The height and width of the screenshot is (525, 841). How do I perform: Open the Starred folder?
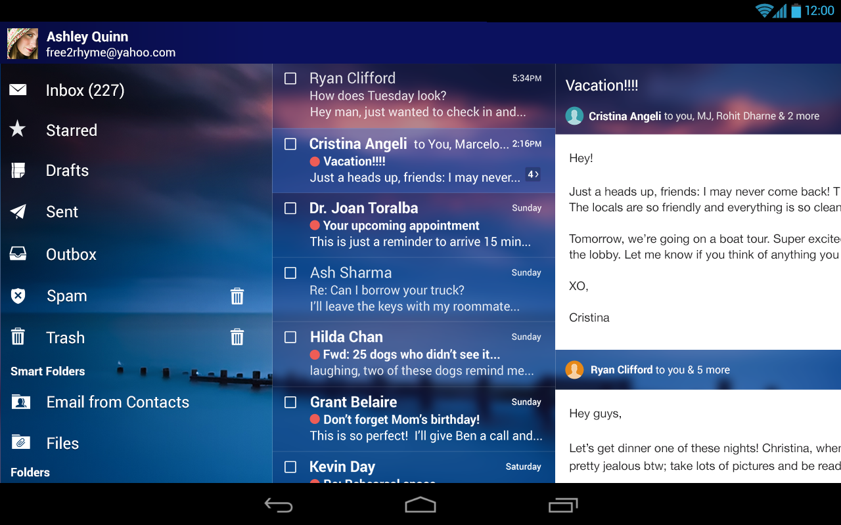(71, 130)
